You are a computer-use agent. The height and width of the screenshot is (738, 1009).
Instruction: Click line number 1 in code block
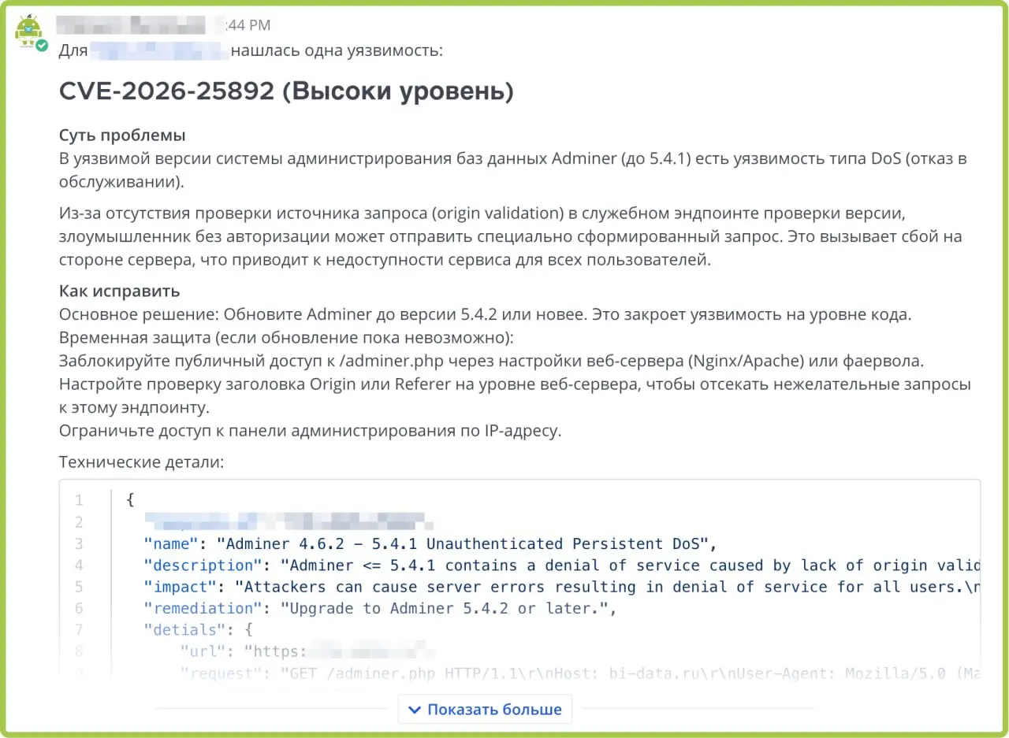pos(79,500)
